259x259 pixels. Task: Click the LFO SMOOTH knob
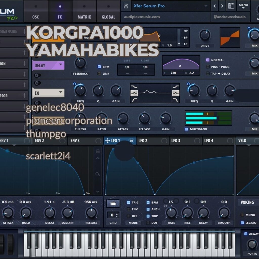(x=224, y=213)
